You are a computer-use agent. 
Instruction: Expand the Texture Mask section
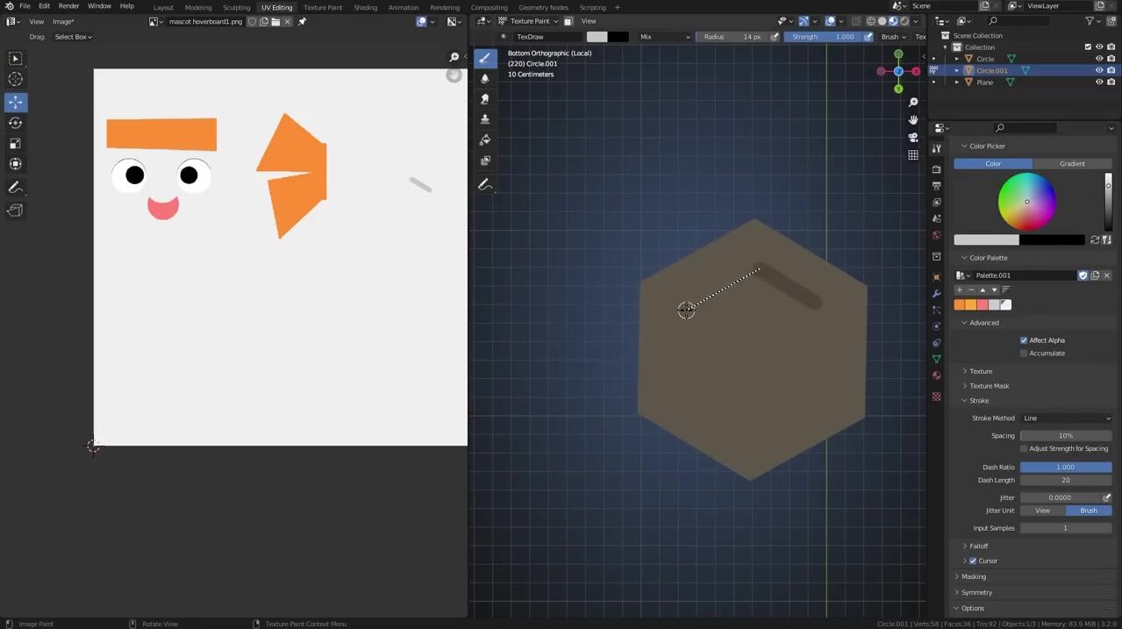pyautogui.click(x=989, y=386)
